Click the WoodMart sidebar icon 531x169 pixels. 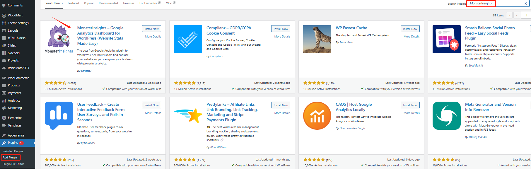(4, 15)
